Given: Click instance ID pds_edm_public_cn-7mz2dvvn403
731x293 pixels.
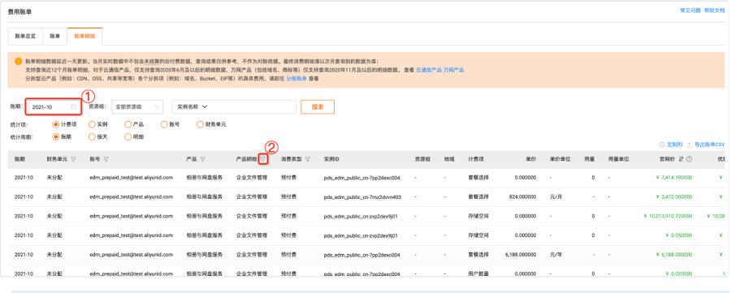Looking at the screenshot, I should coord(362,197).
